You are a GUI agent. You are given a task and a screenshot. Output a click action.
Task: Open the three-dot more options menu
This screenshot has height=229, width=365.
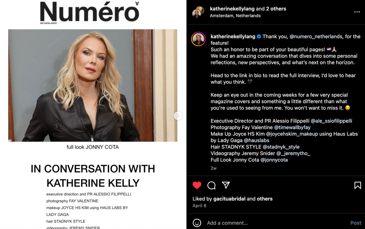coord(357,12)
